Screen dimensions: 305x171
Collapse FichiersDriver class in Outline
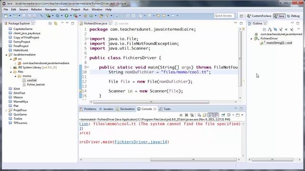click(x=251, y=38)
